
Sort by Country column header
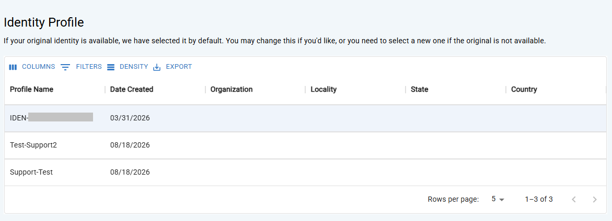click(524, 90)
